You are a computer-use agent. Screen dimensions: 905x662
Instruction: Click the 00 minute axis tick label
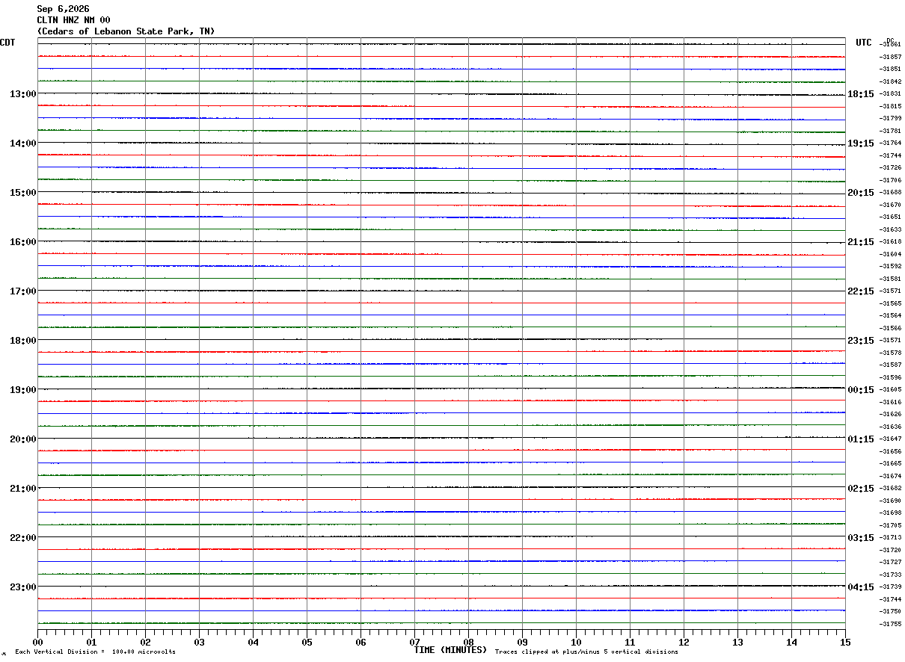click(x=37, y=642)
